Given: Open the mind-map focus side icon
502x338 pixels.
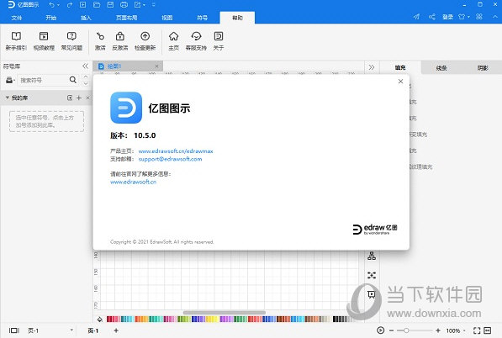Looking at the screenshot, I should [372, 275].
